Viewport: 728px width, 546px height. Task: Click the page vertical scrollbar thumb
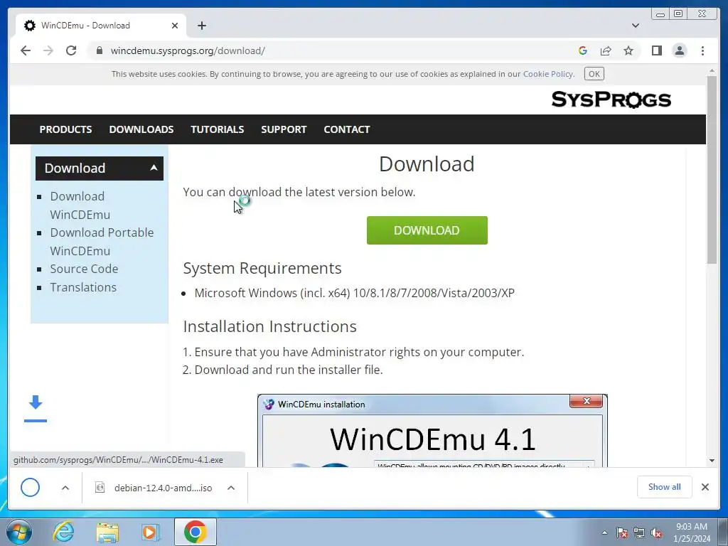click(712, 169)
